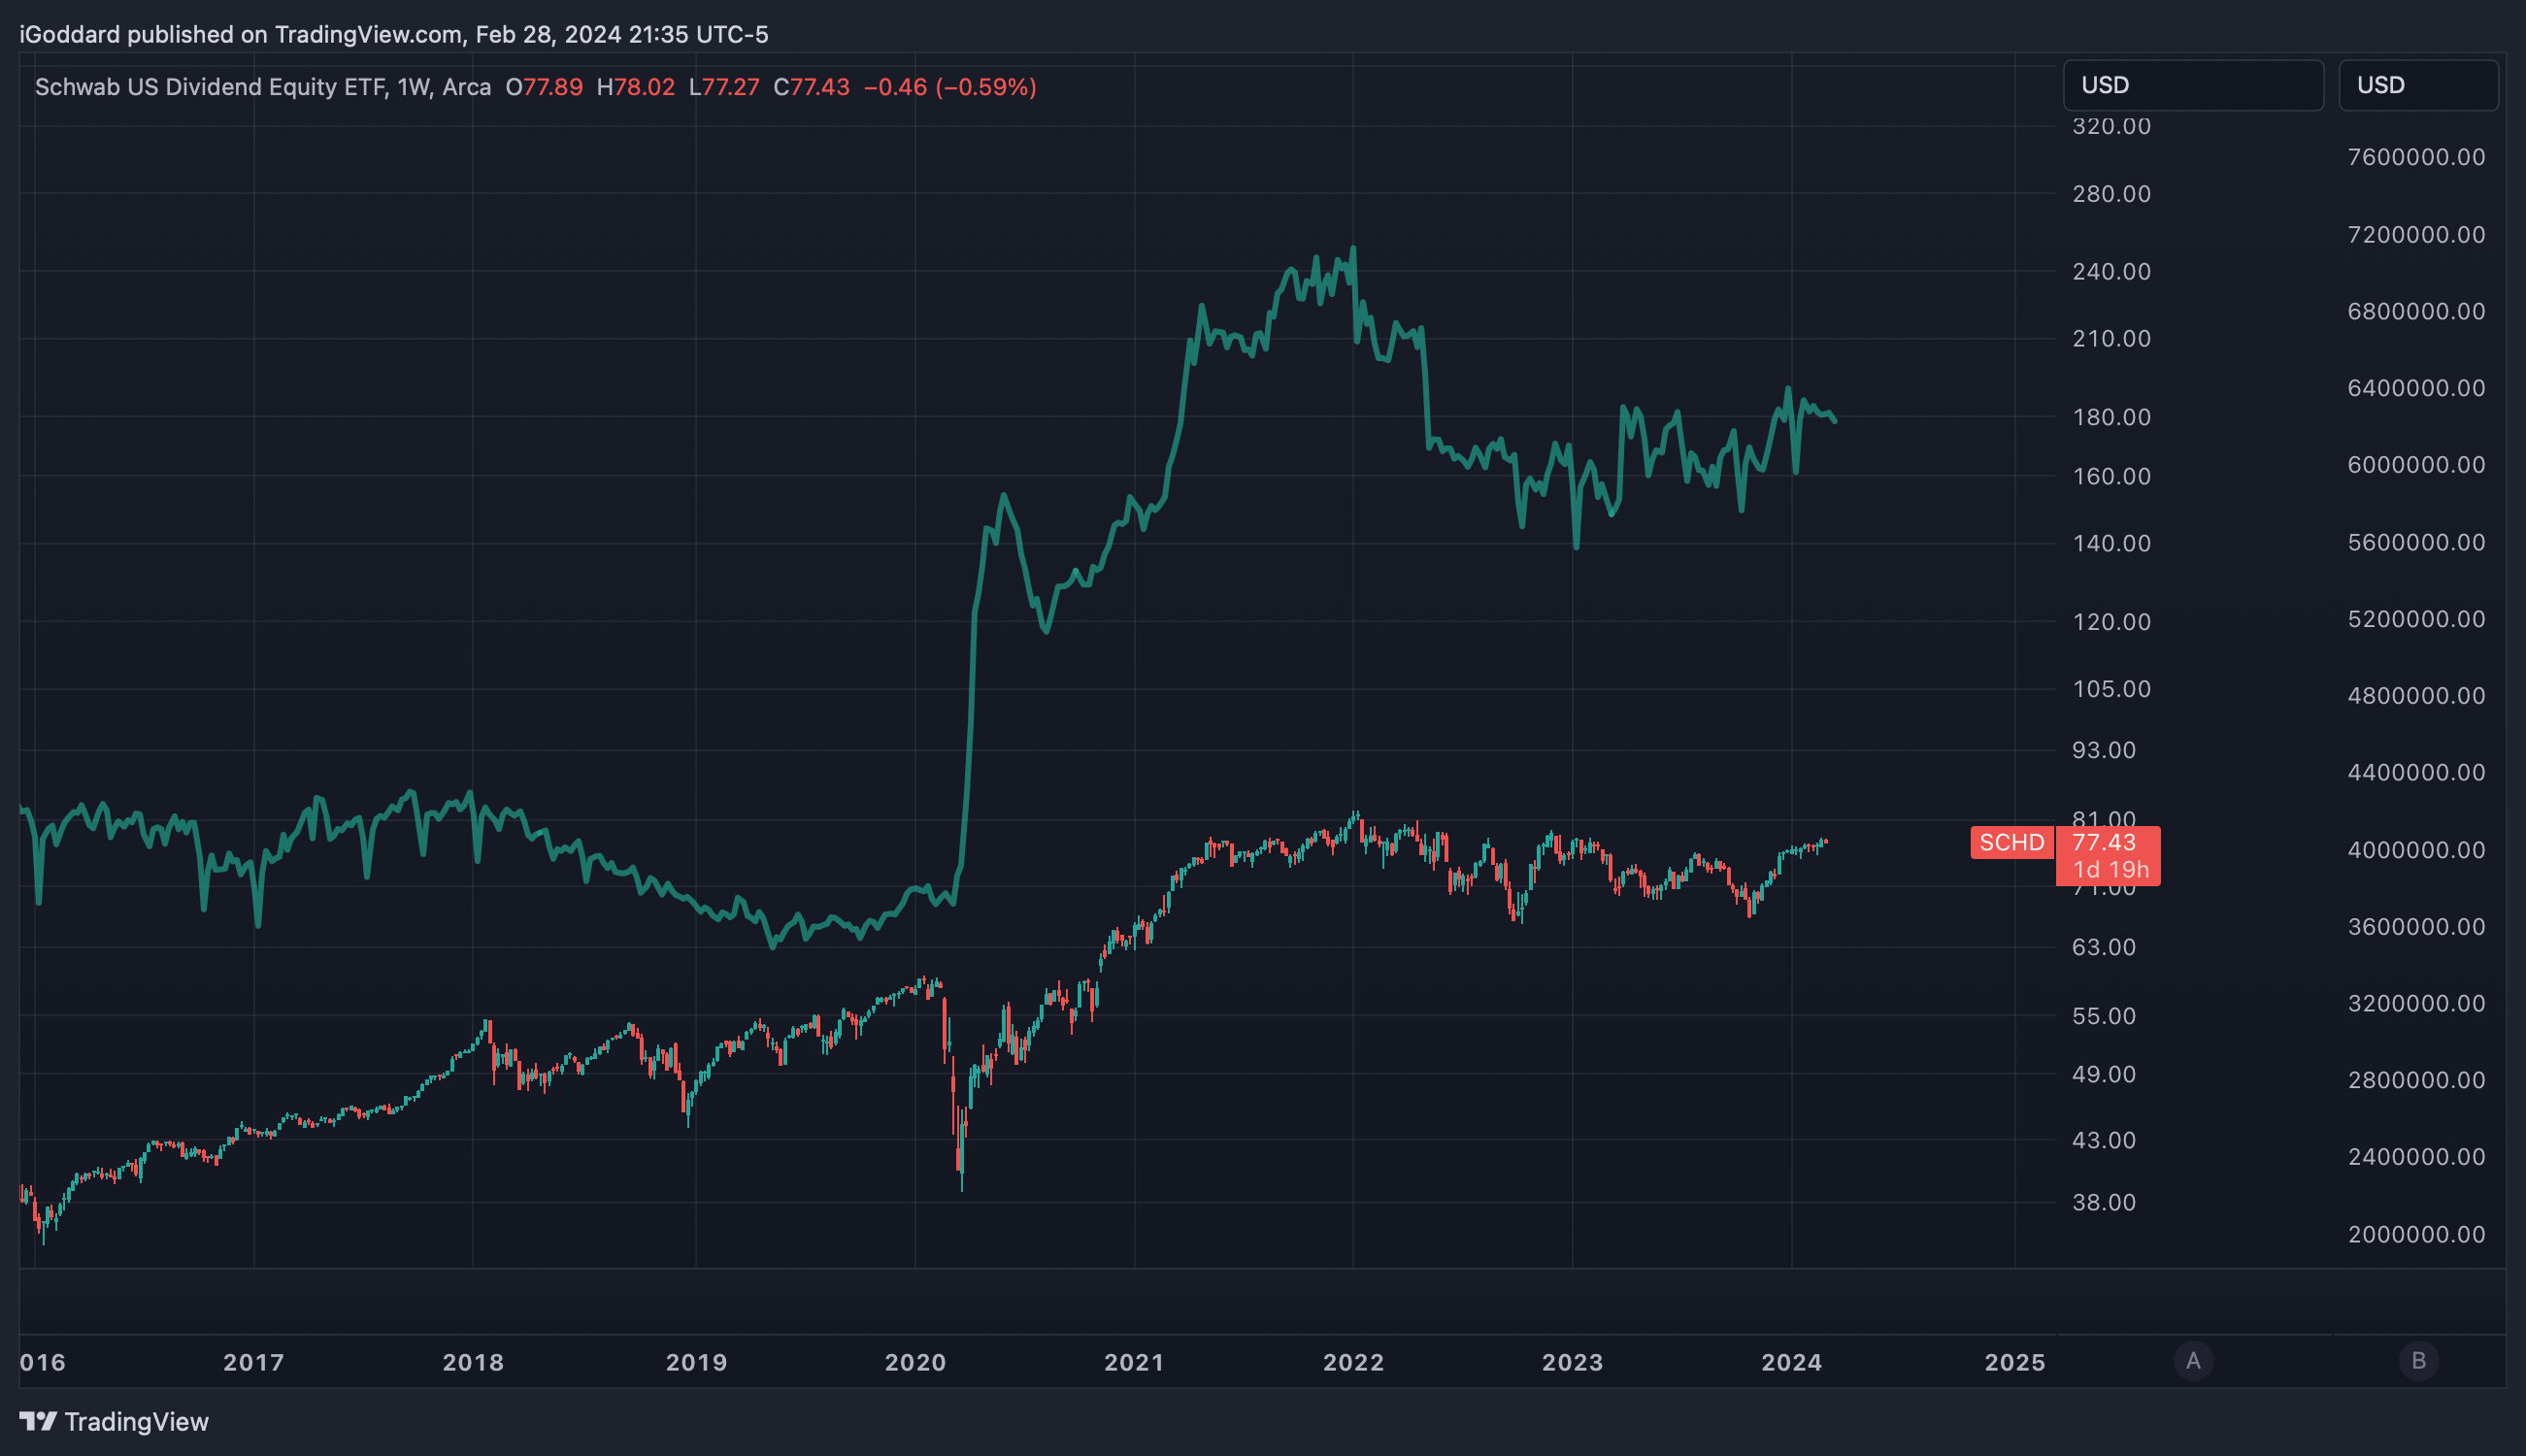Open the USD currency dropdown on the inner price scale
The image size is (2526, 1456).
pos(2193,85)
